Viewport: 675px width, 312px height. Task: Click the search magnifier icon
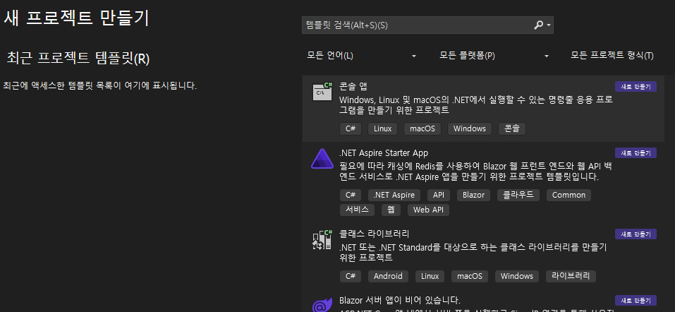click(x=538, y=25)
